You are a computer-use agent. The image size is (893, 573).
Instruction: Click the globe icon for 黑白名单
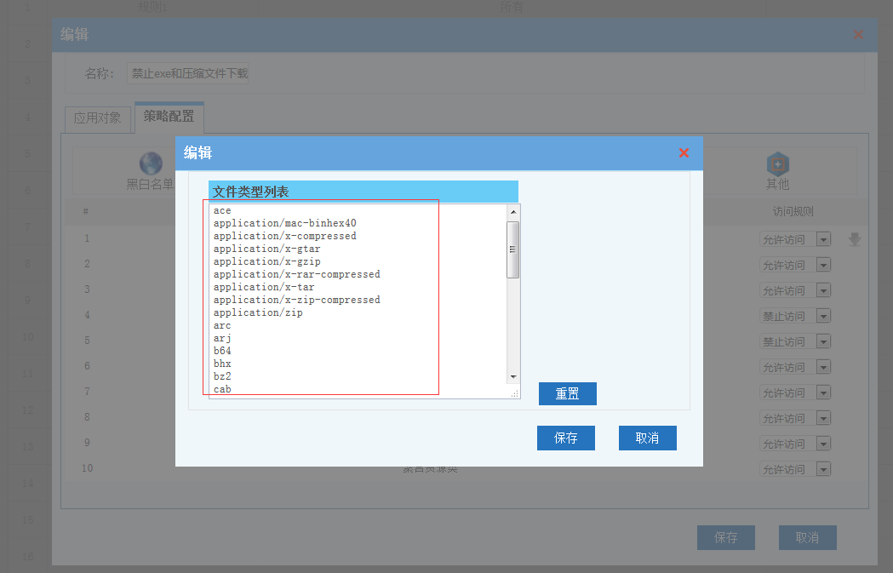(151, 163)
